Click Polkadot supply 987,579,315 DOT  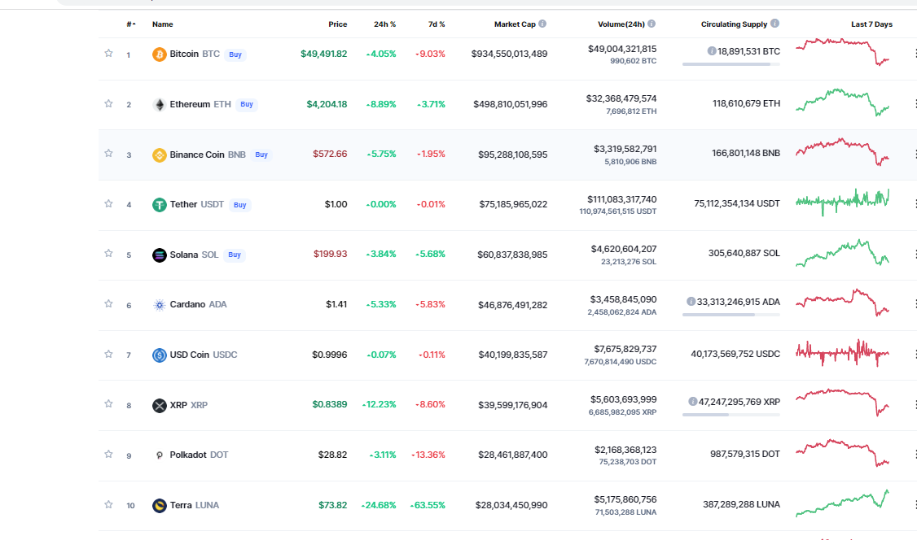[x=745, y=454]
